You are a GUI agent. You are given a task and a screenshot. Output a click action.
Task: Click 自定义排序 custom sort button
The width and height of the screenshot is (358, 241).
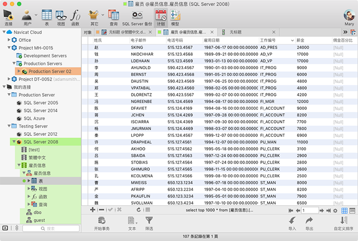[x=343, y=224]
